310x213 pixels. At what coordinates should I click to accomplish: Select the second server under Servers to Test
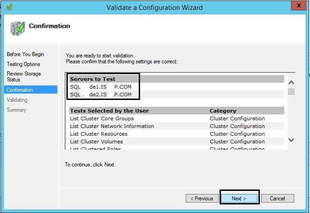pyautogui.click(x=101, y=95)
